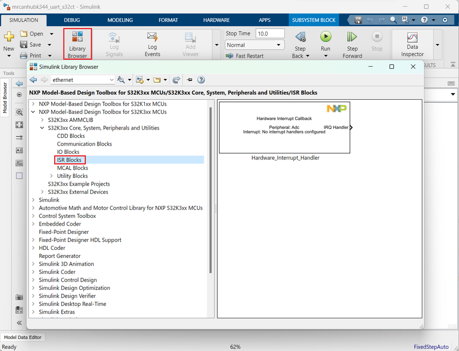Open the Model Browser side tab
The image size is (459, 351).
point(5,98)
